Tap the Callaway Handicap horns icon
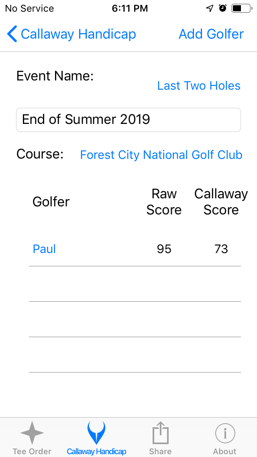This screenshot has height=457, width=257. point(96,433)
